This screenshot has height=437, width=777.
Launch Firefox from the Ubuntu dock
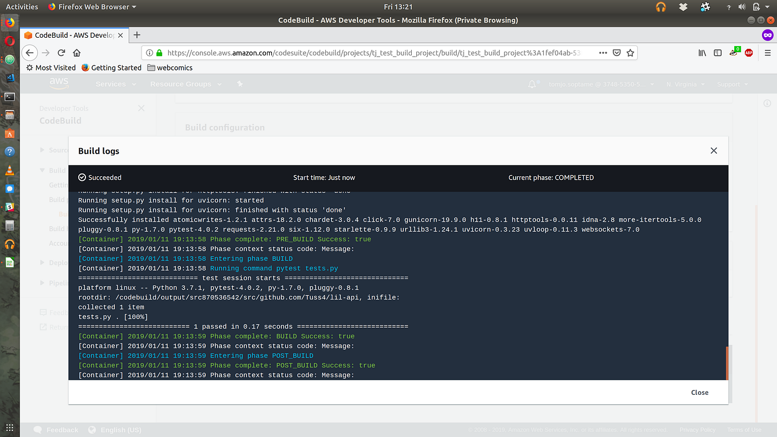9,23
